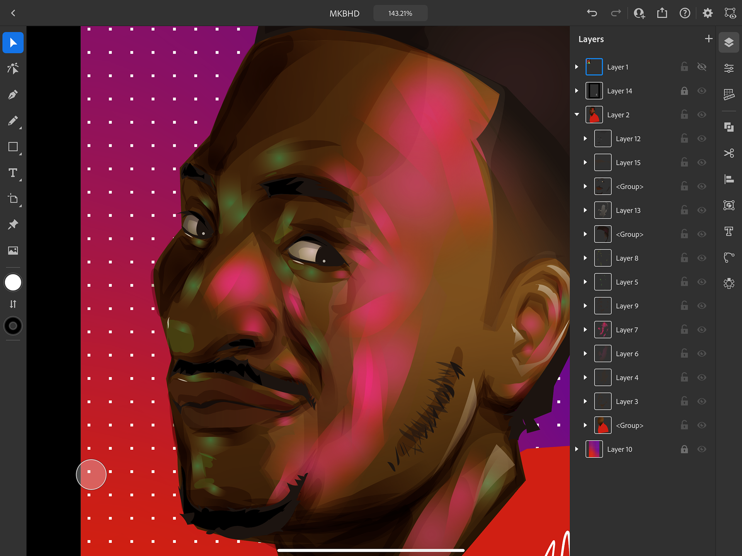This screenshot has width=742, height=556.
Task: Unlock Layer 14 lock icon
Action: [684, 91]
